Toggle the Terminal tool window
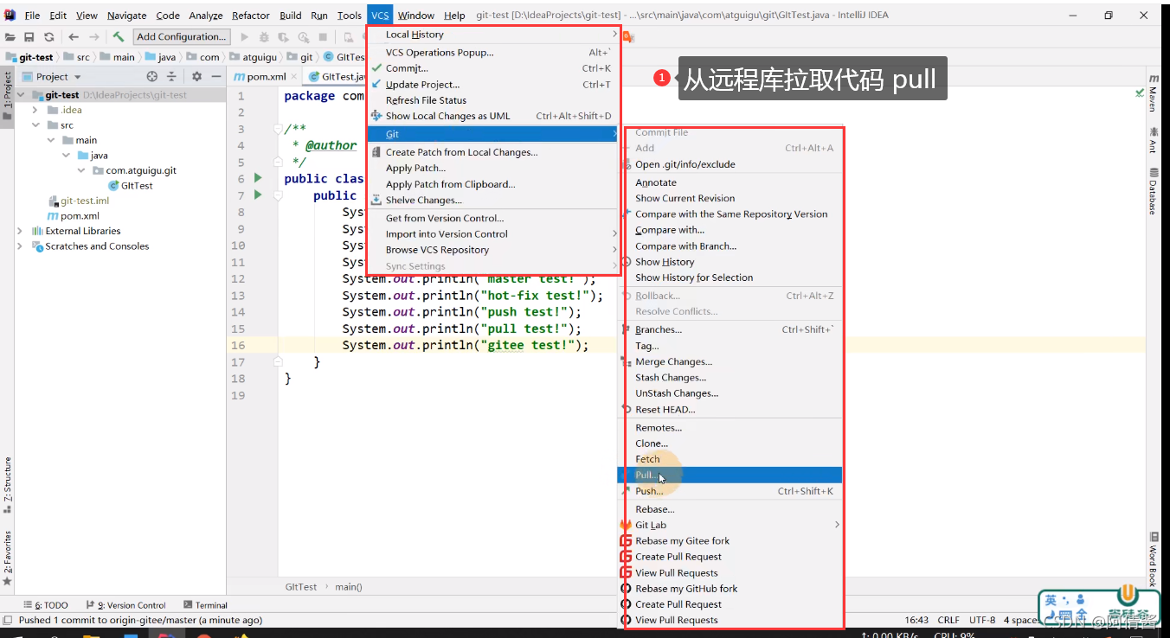 [x=206, y=605]
